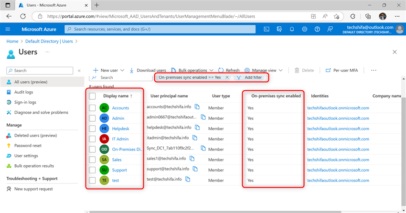Open the Azure portal hamburger menu
Screen dimensions: 406x213
pos(8,29)
